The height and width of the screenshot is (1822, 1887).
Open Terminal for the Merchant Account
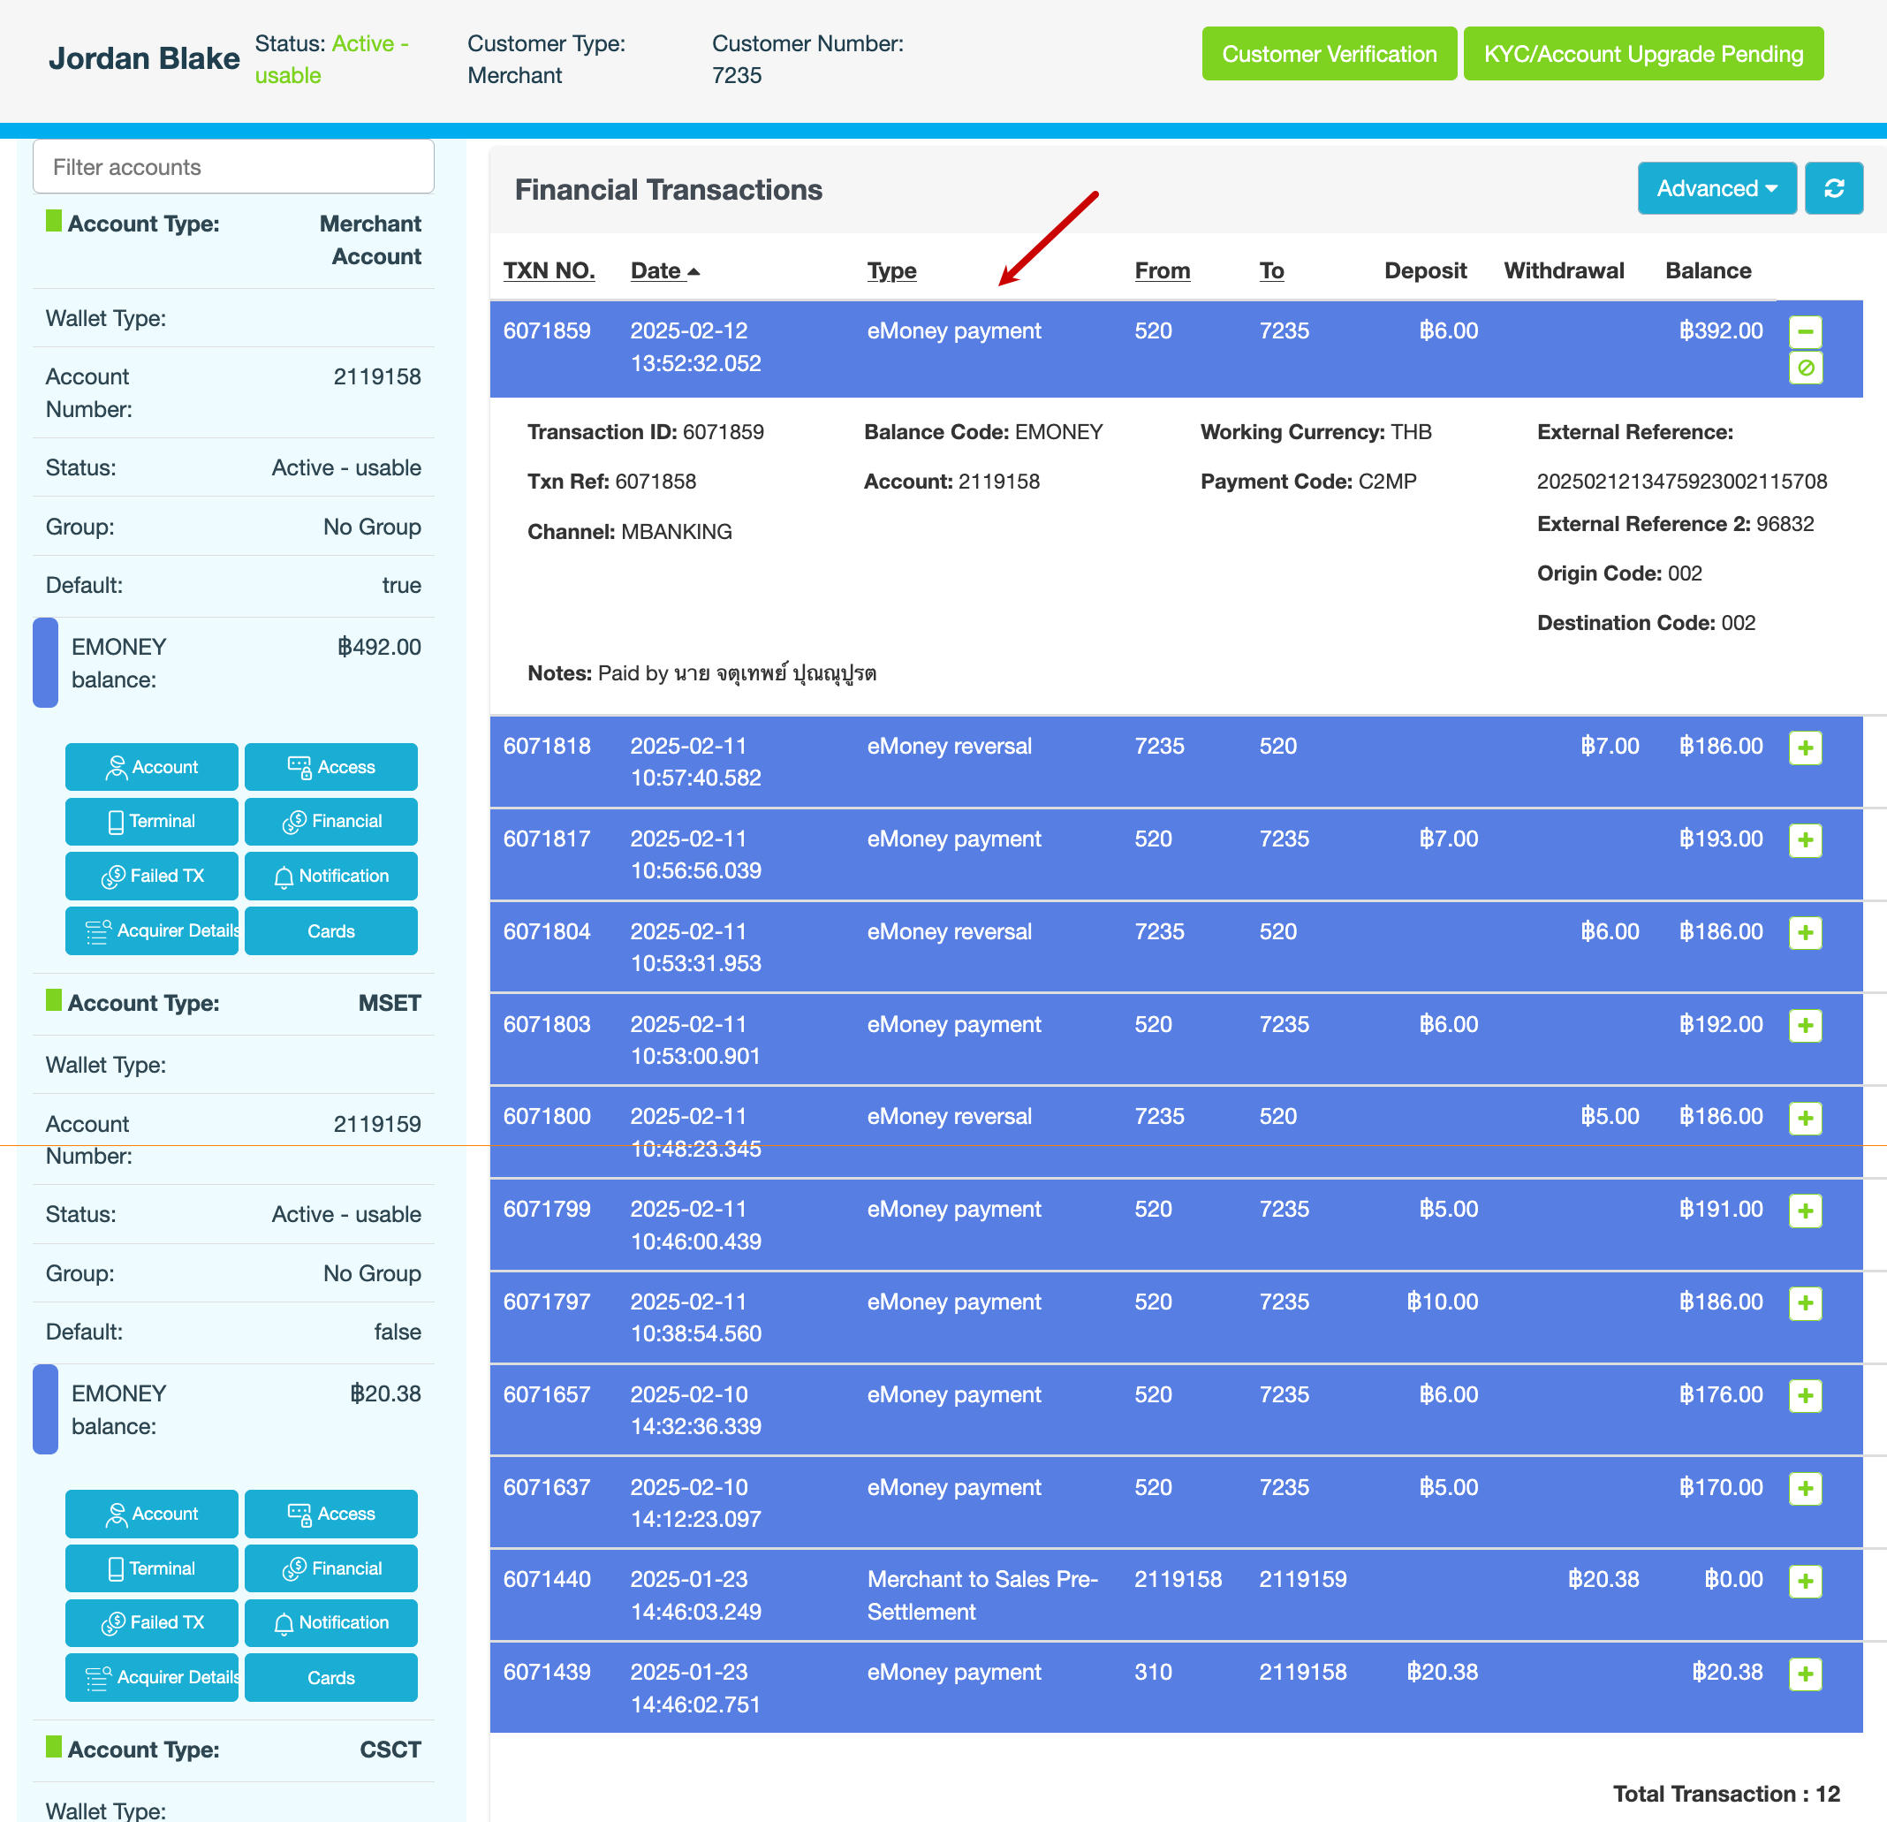tap(151, 822)
